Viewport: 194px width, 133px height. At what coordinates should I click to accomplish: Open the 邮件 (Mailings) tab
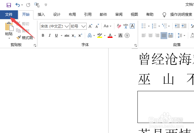coord(103,15)
